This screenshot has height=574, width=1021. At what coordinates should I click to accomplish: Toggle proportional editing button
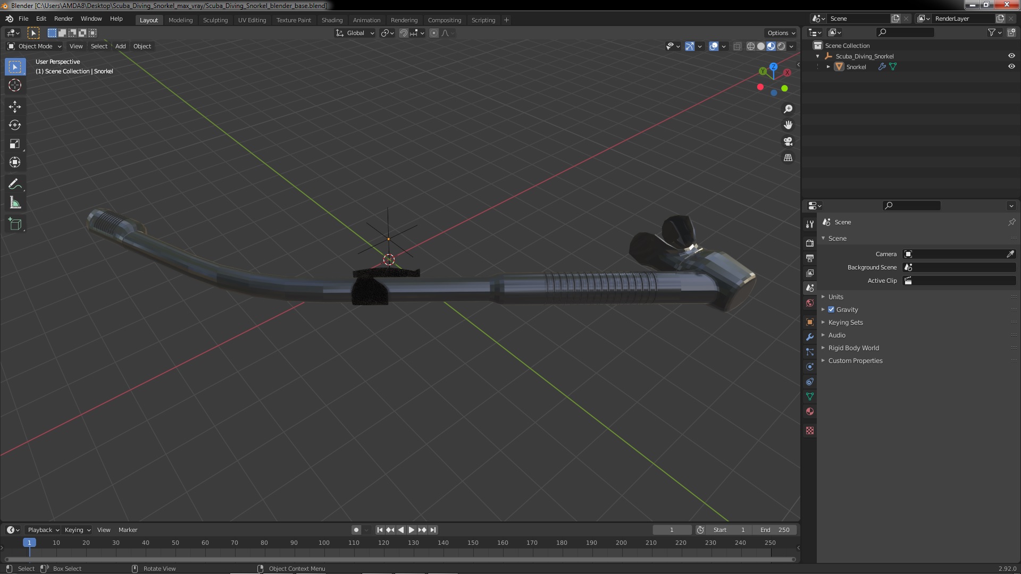pyautogui.click(x=434, y=33)
